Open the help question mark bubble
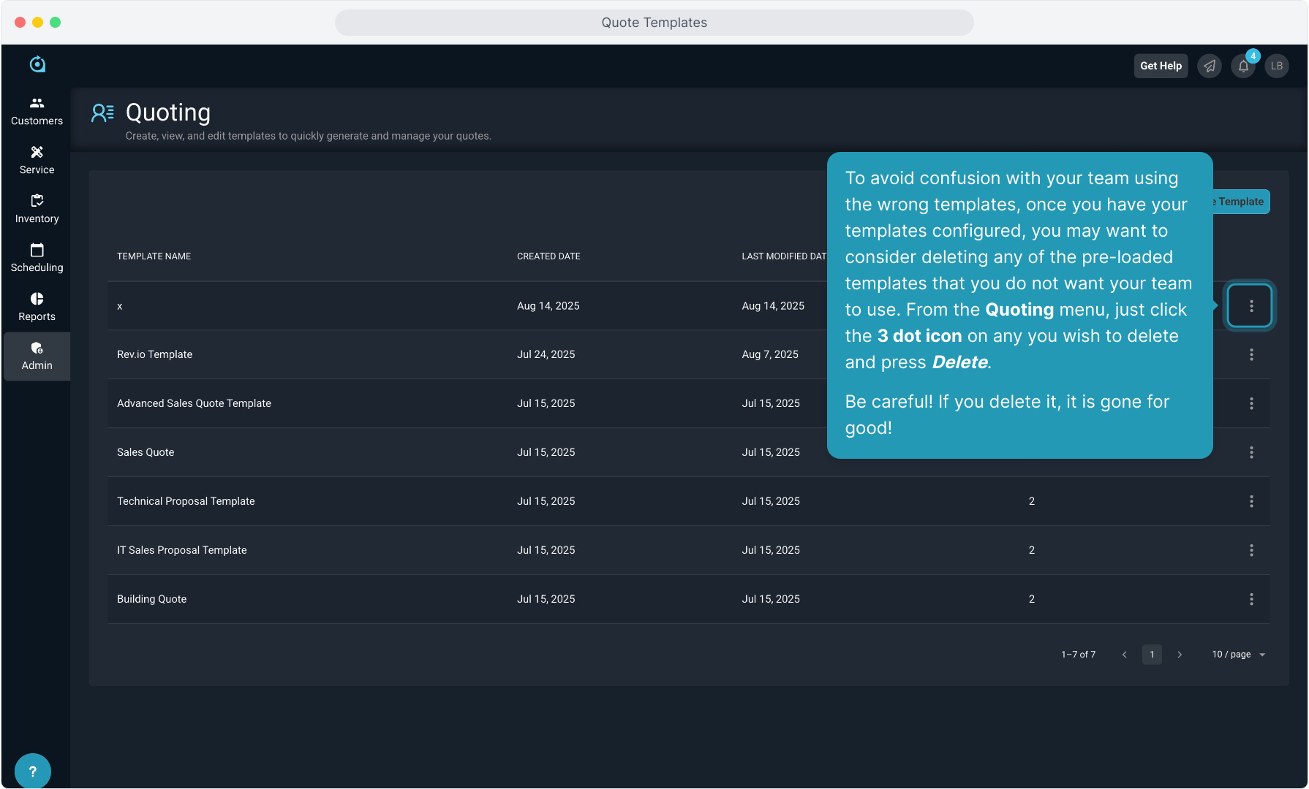The image size is (1309, 789). pos(32,771)
